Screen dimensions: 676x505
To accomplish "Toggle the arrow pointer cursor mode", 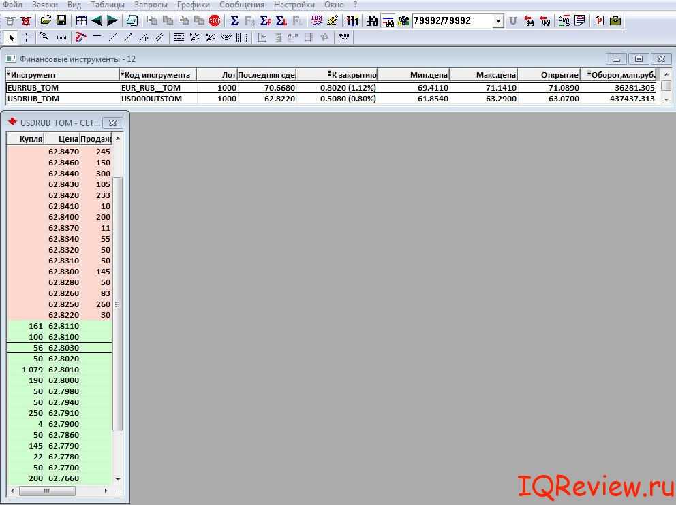I will coord(11,37).
